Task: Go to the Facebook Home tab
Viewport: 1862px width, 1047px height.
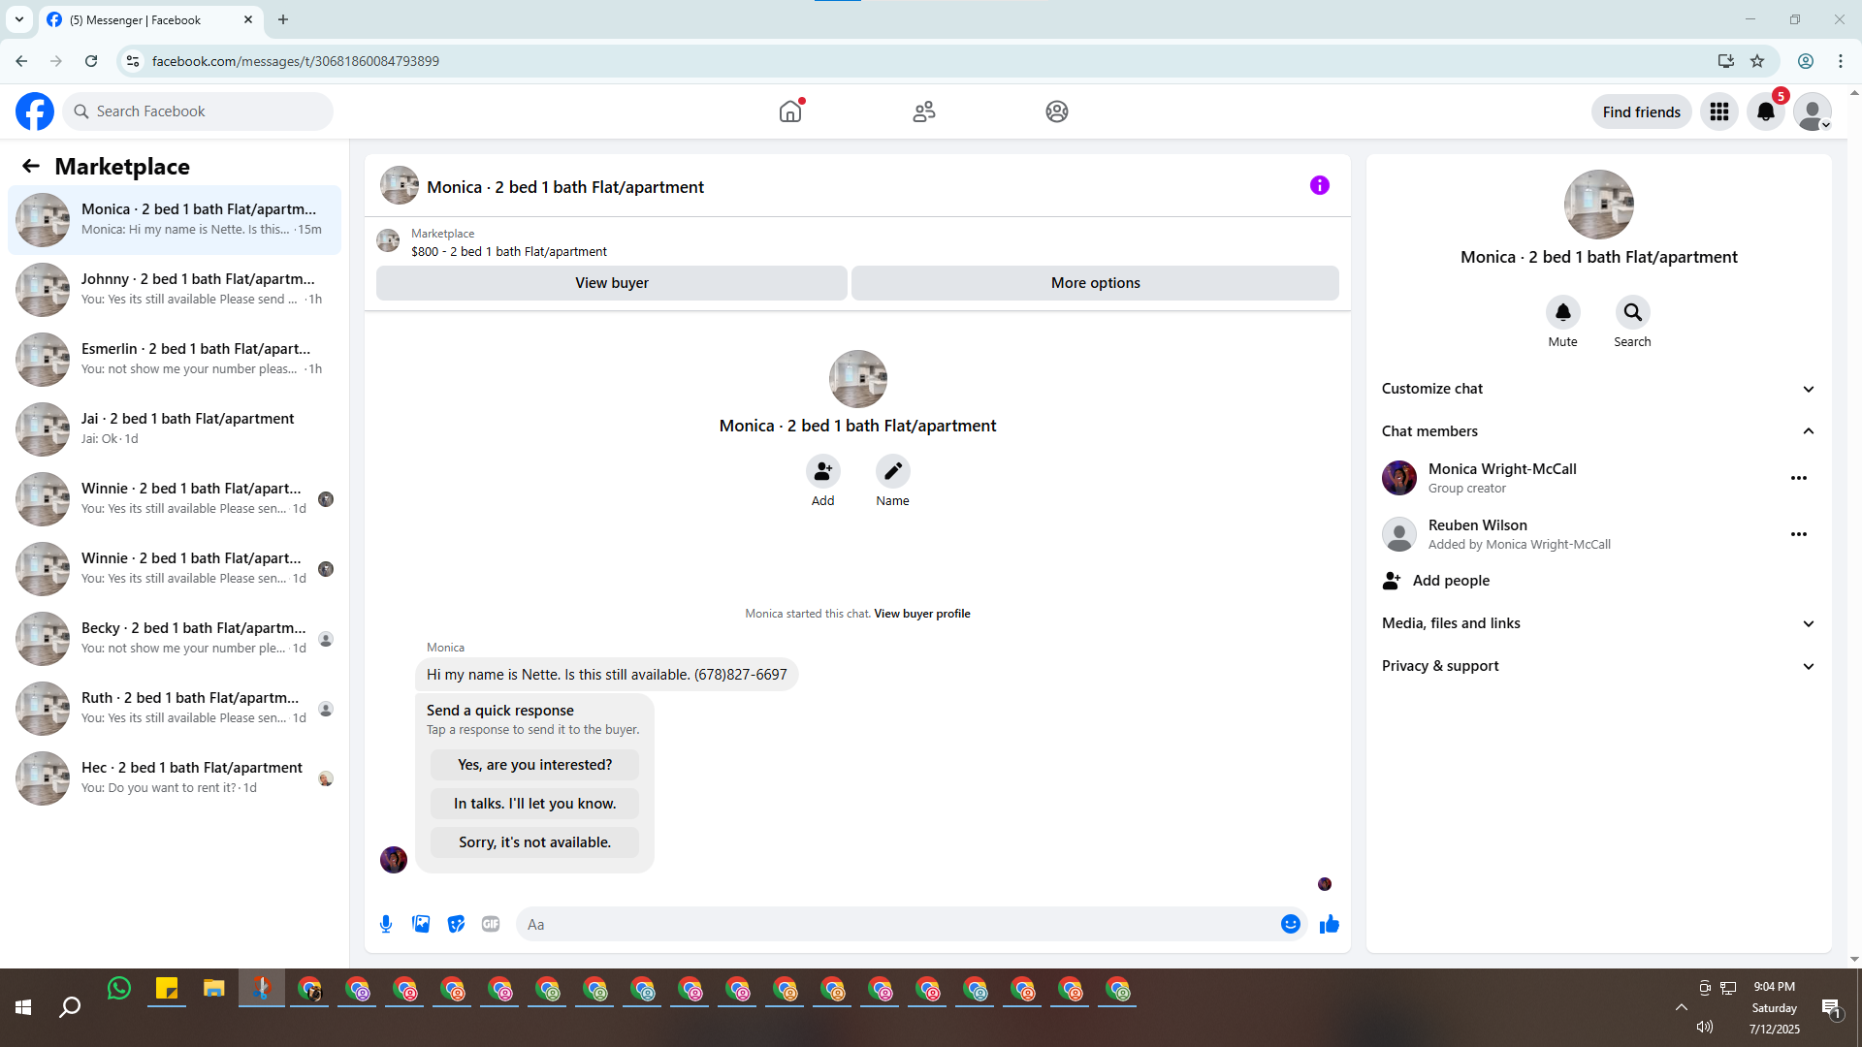Action: coord(790,111)
